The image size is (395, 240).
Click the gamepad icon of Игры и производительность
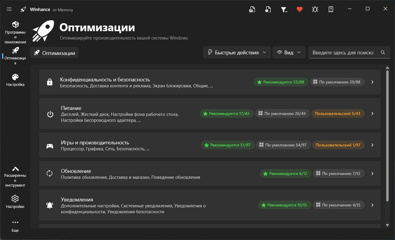tap(50, 146)
